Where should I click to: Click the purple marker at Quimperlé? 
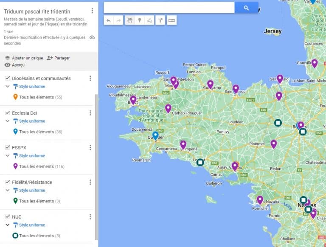pos(183,145)
